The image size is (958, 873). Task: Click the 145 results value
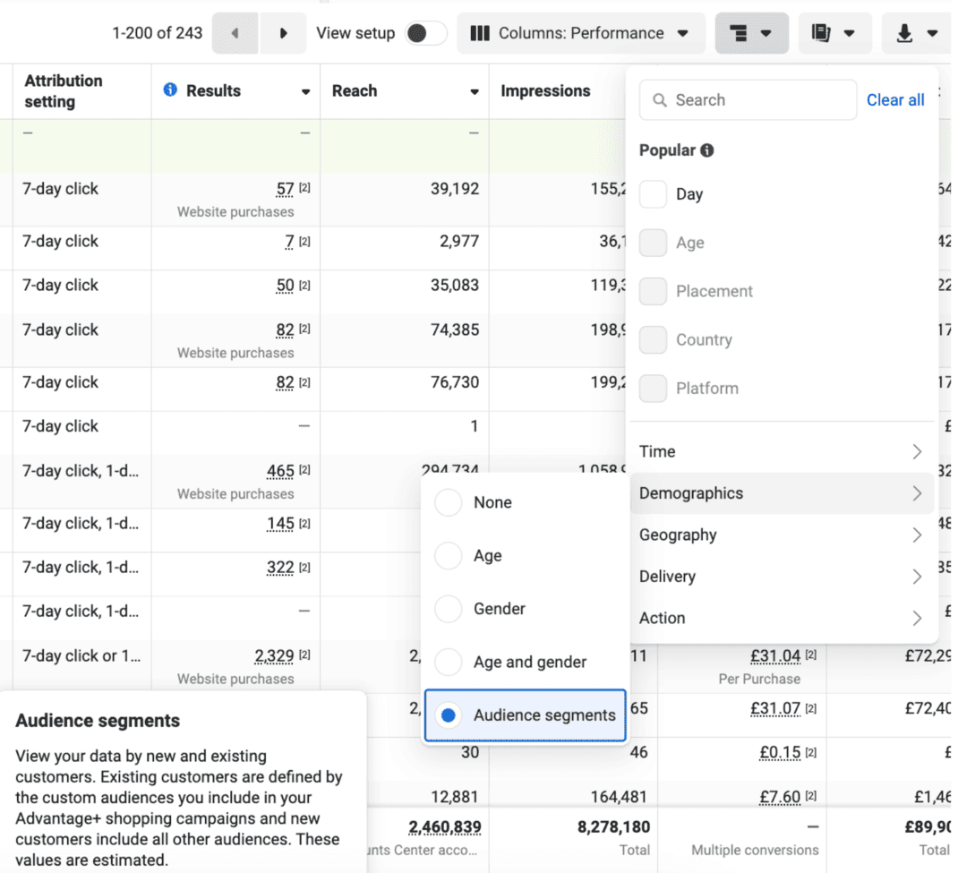280,524
